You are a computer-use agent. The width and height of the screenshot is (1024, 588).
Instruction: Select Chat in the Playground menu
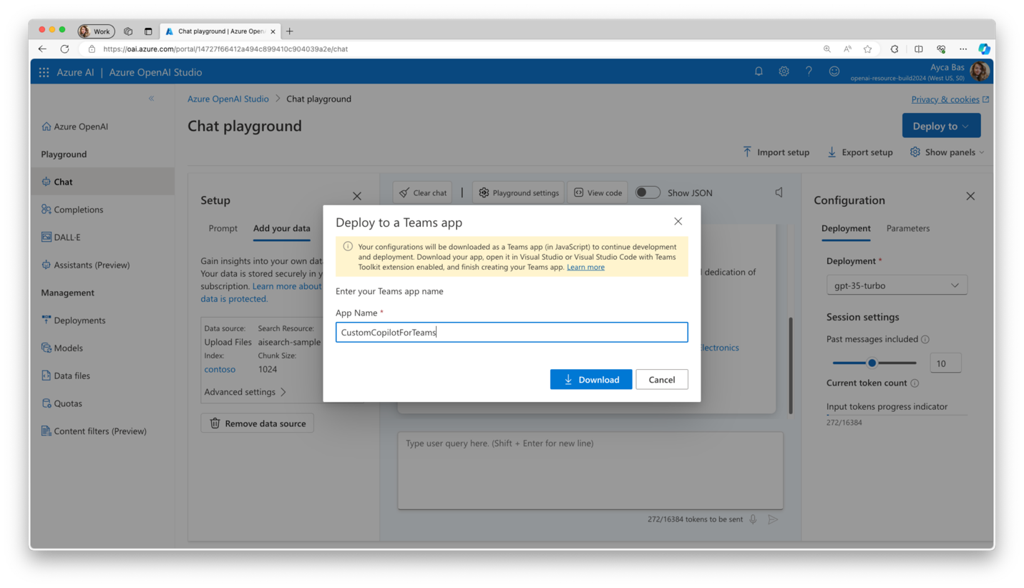point(102,182)
